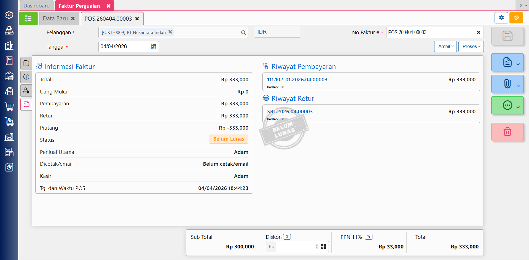Image resolution: width=529 pixels, height=260 pixels.
Task: Open the shopping cart sidebar module
Action: 9,106
